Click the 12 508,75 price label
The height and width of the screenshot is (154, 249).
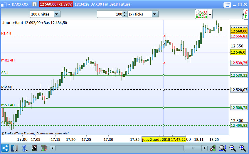[x=239, y=108]
